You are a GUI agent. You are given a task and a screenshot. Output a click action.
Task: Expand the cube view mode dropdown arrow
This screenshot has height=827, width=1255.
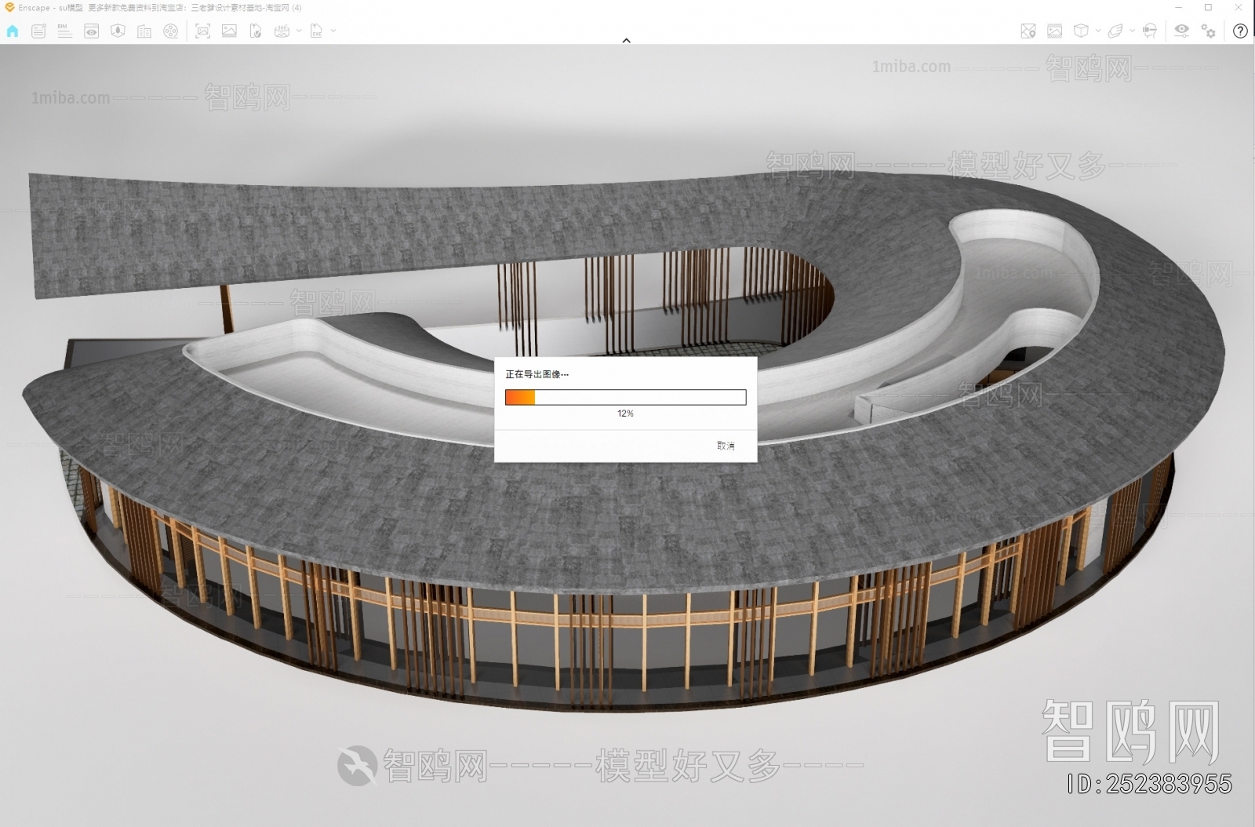coord(1097,31)
